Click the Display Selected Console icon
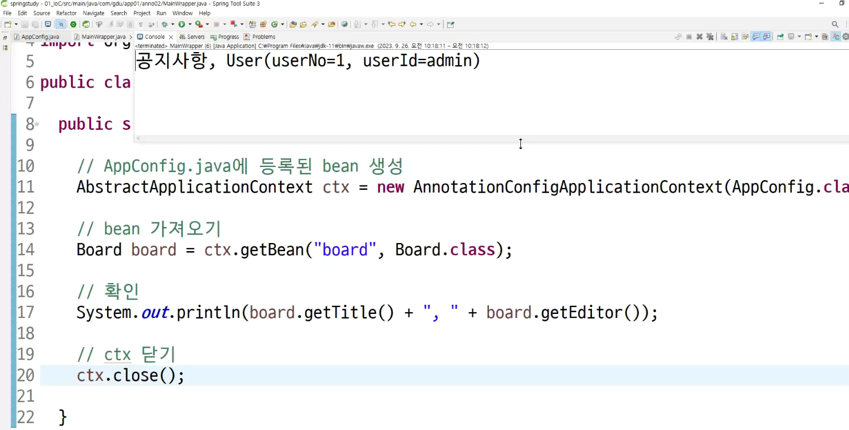The height and width of the screenshot is (430, 849). point(791,37)
